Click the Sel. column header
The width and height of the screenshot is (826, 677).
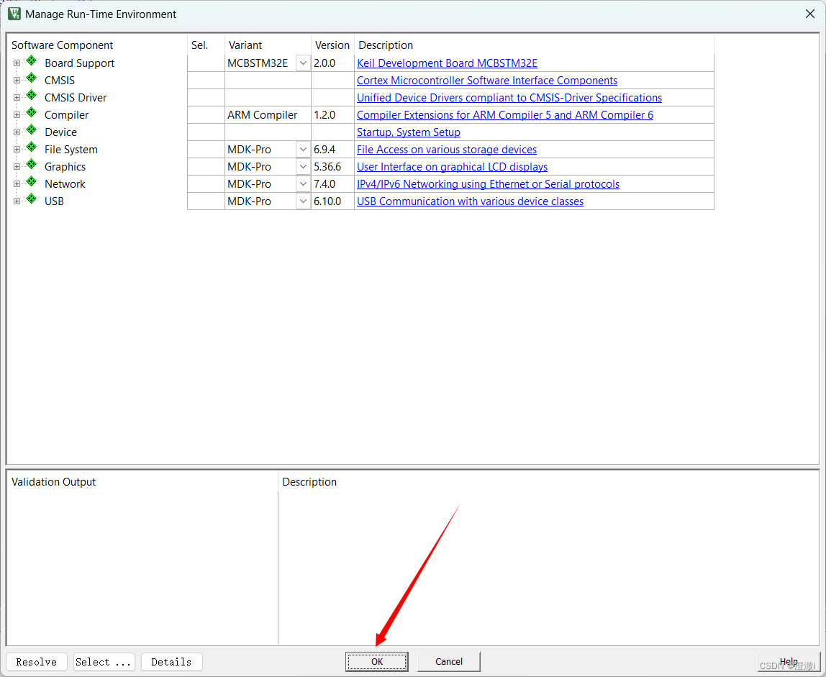tap(206, 45)
